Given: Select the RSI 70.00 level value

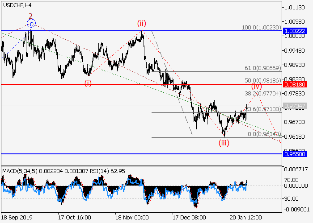Looking at the screenshot, I should click(x=293, y=180).
